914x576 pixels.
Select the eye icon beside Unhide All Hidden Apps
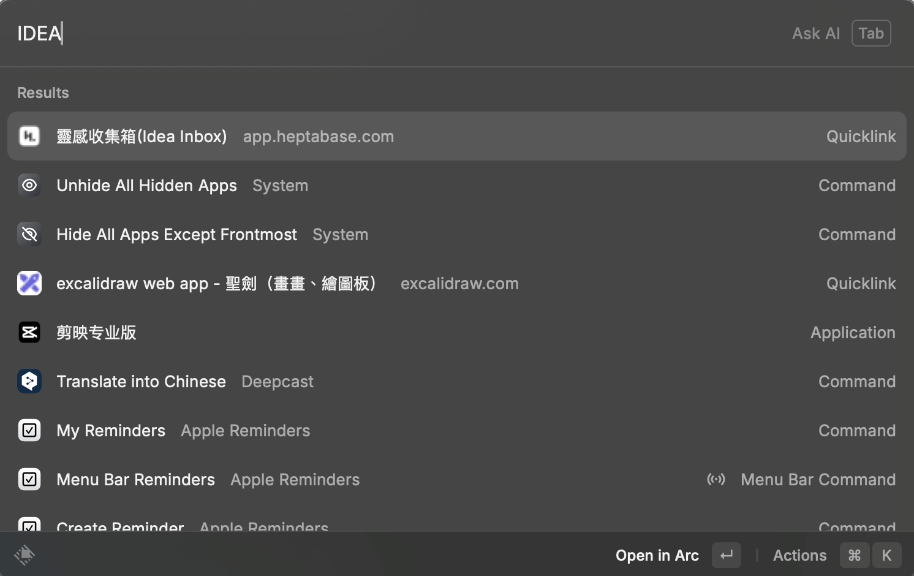[x=29, y=185]
